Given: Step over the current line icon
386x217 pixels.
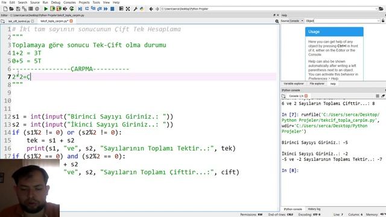Looking at the screenshot, I should (x=87, y=9).
